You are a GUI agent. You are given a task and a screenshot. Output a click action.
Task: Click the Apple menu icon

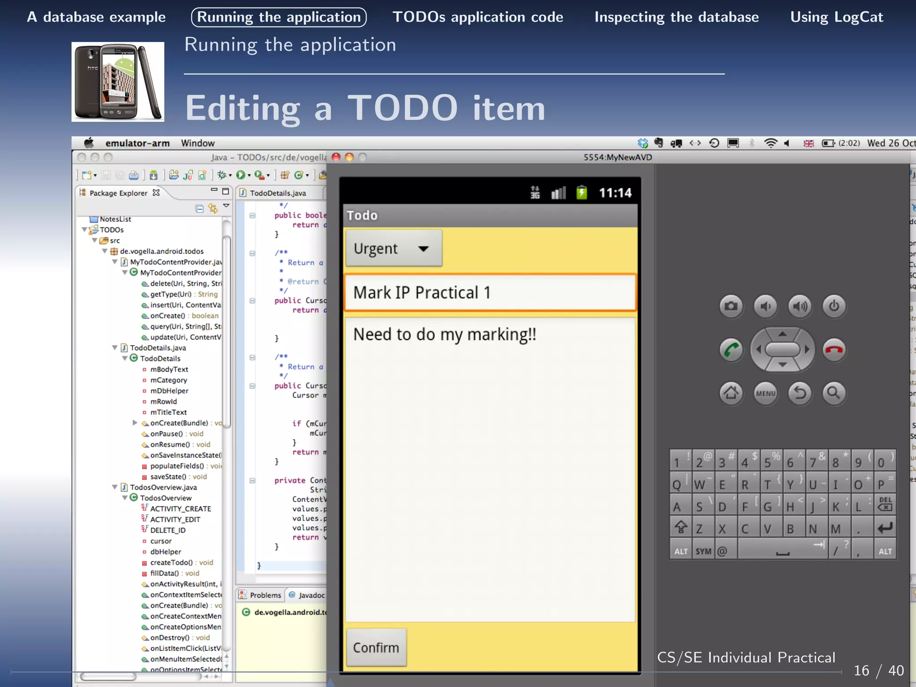89,143
